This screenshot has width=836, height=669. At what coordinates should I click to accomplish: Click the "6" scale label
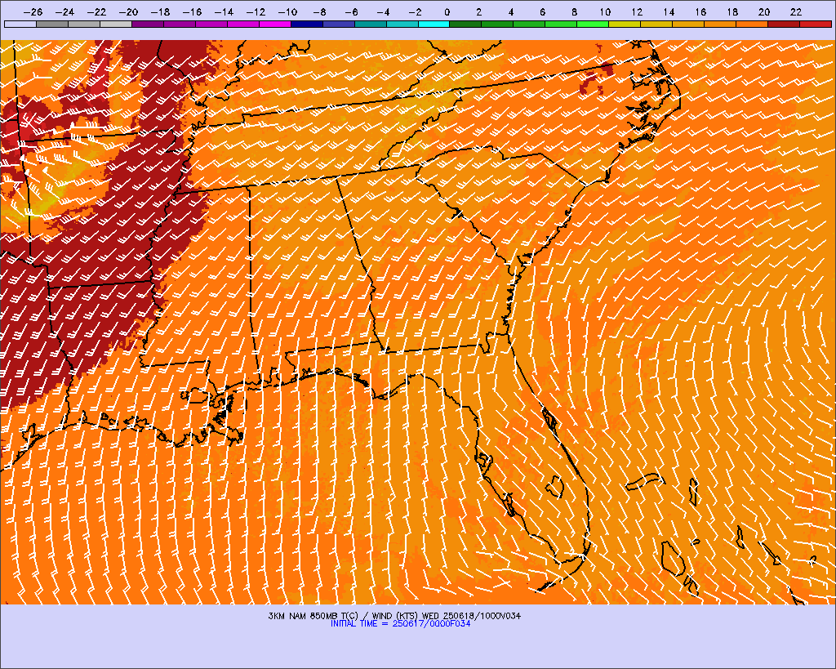coord(542,11)
